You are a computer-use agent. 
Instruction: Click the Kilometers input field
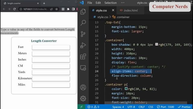[x=51, y=79]
